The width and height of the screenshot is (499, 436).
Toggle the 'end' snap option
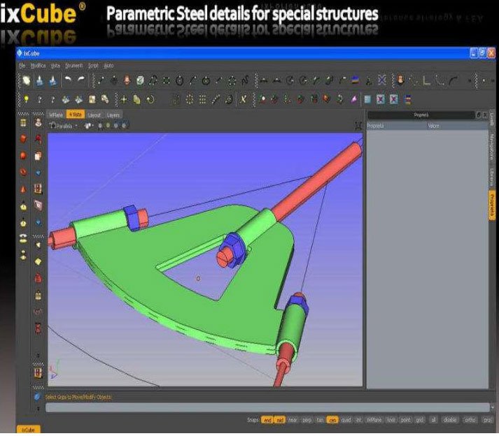(267, 420)
